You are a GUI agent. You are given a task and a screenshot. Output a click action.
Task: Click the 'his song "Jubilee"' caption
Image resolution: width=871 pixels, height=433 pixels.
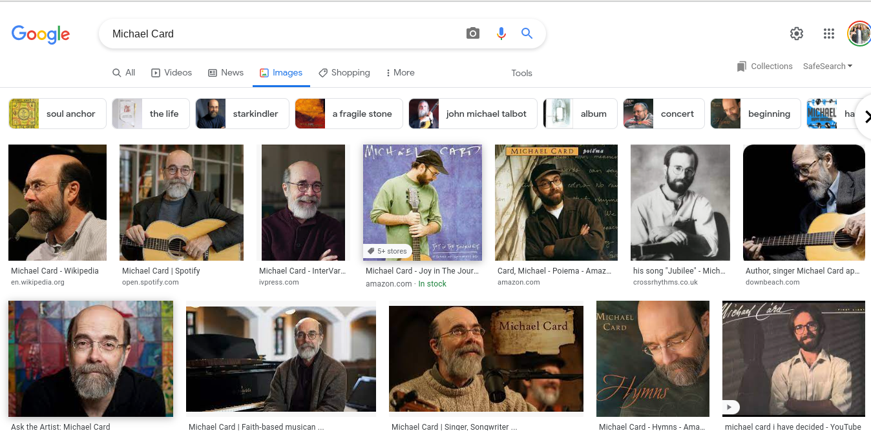679,271
